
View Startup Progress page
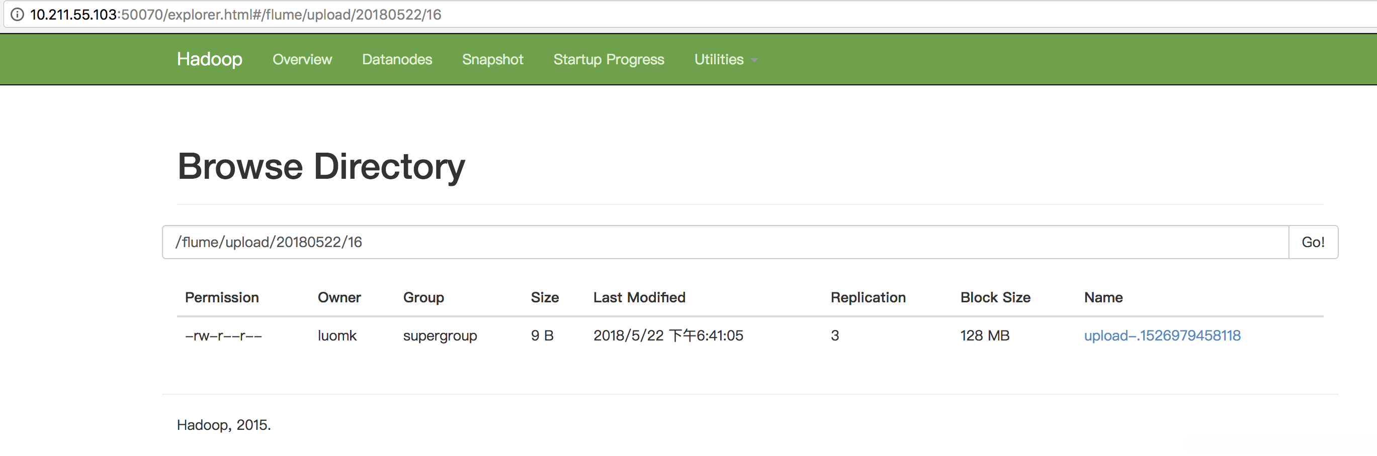(609, 59)
